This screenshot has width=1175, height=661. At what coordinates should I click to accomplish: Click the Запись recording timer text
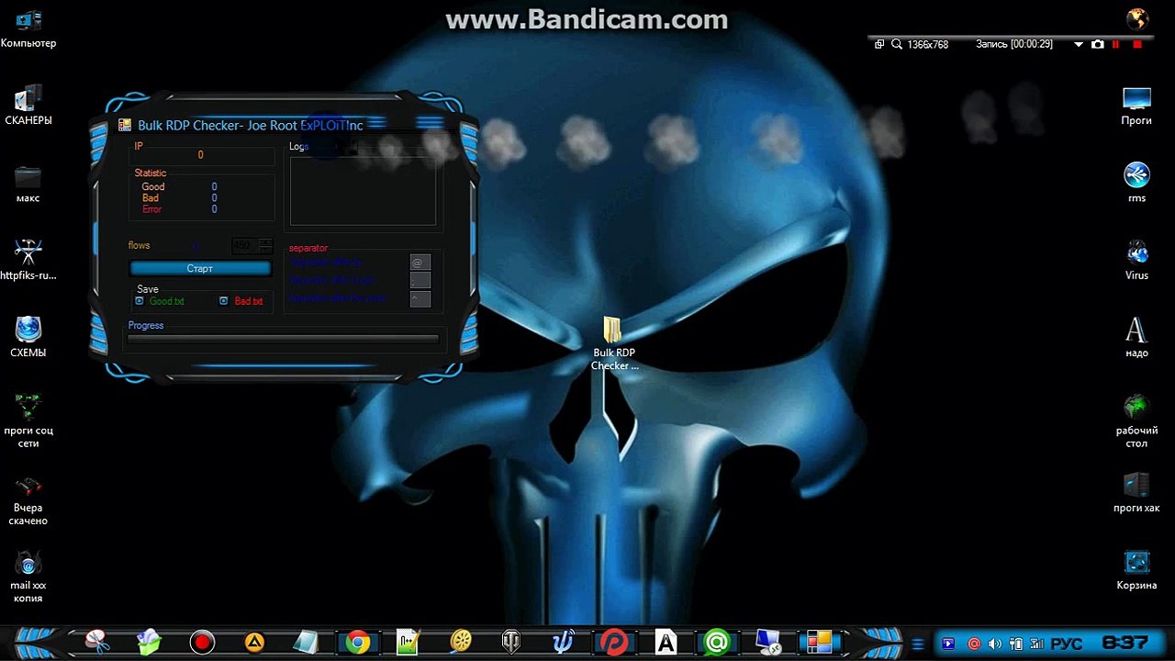click(1013, 44)
